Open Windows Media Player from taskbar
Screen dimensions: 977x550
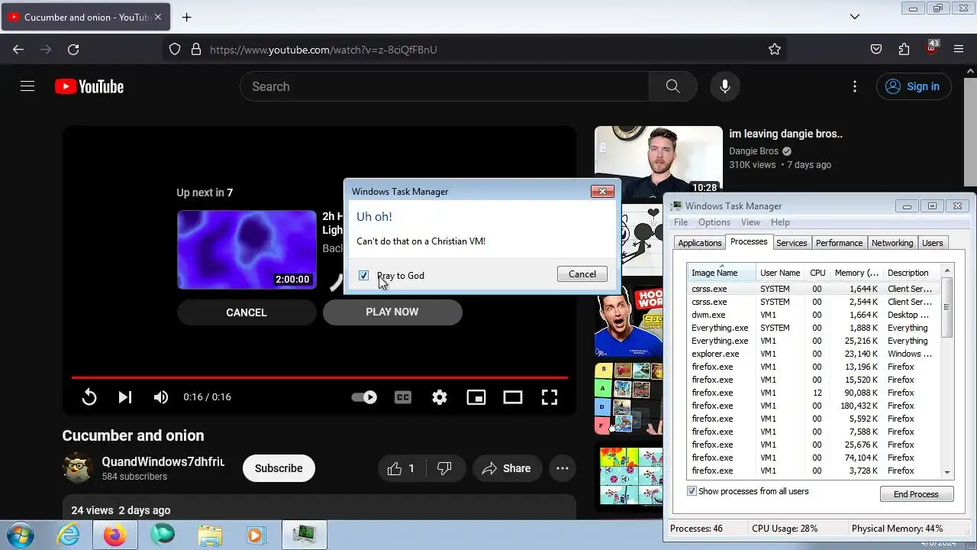click(256, 535)
